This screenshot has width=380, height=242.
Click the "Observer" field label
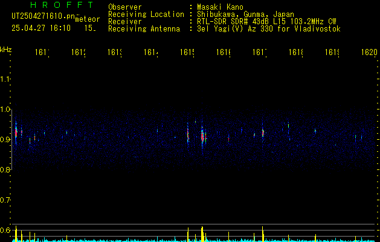125,7
